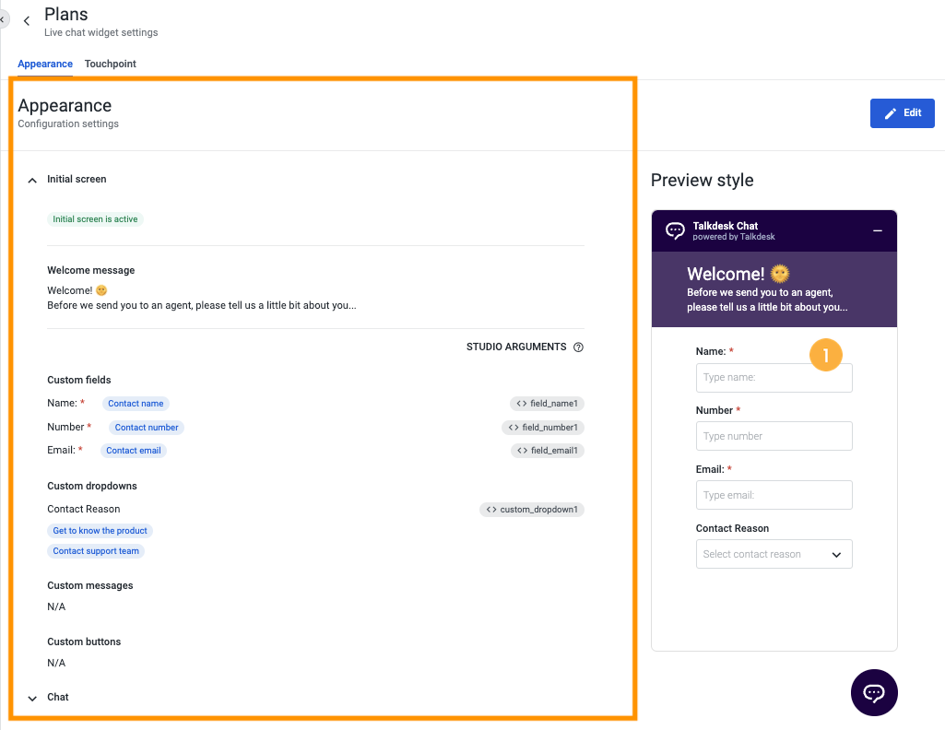
Task: Click the field_email1 argument chip
Action: (548, 451)
